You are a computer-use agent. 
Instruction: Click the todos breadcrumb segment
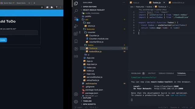point(149,7)
